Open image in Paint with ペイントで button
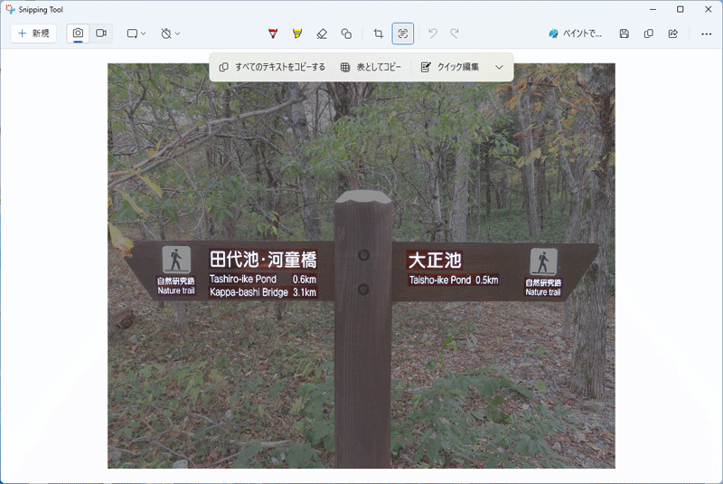Viewport: 723px width, 484px height. tap(576, 33)
